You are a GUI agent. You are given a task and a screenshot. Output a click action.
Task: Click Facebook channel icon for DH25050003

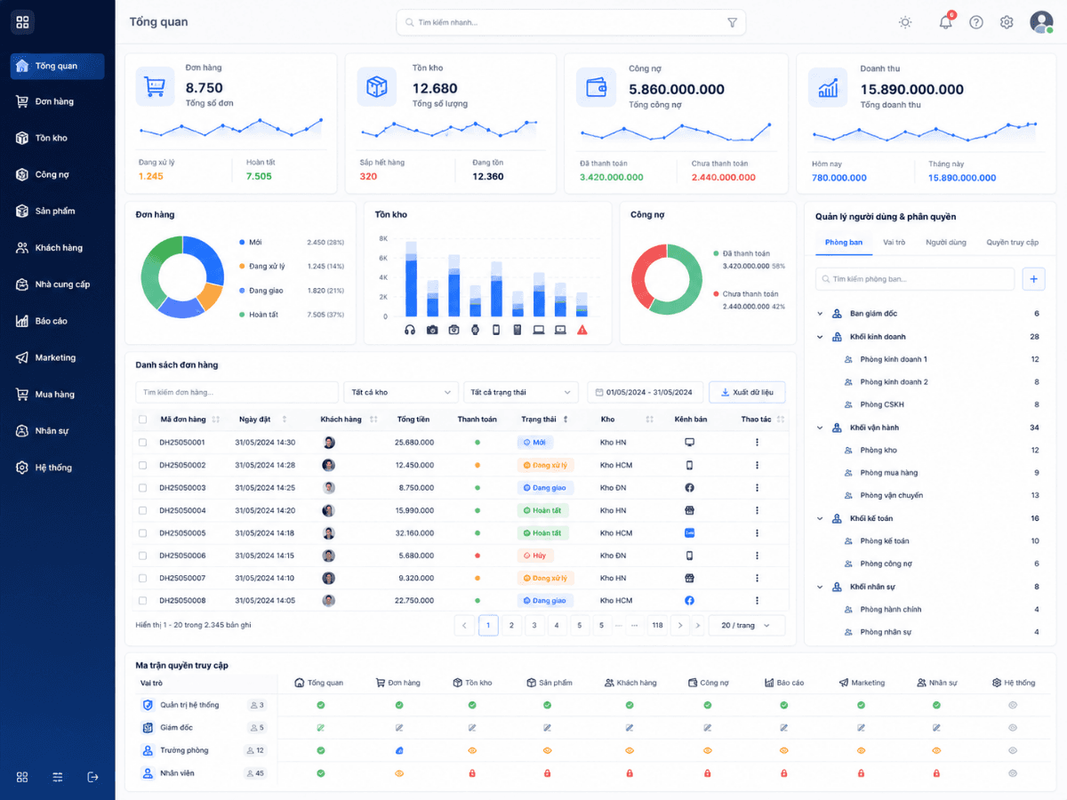coord(689,488)
